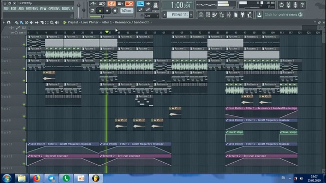
Task: Click the arrow left of Pattern 11
Action: [165, 15]
